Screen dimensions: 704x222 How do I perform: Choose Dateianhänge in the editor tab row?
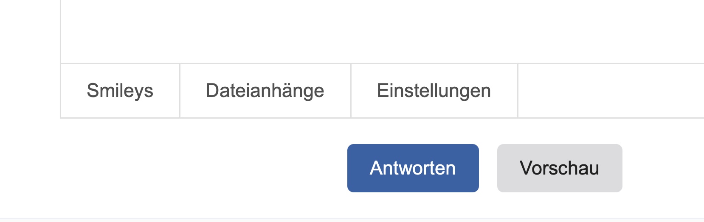[265, 91]
